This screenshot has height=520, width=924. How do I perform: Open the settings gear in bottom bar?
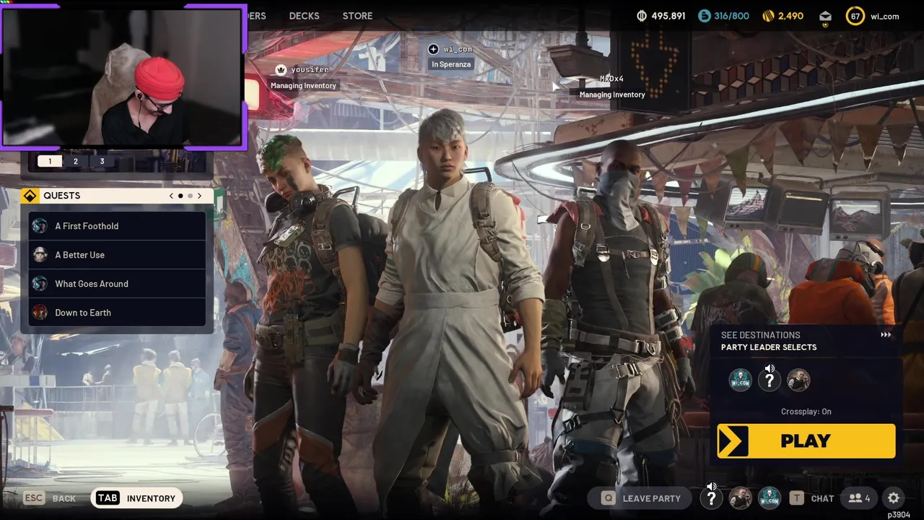pos(894,498)
